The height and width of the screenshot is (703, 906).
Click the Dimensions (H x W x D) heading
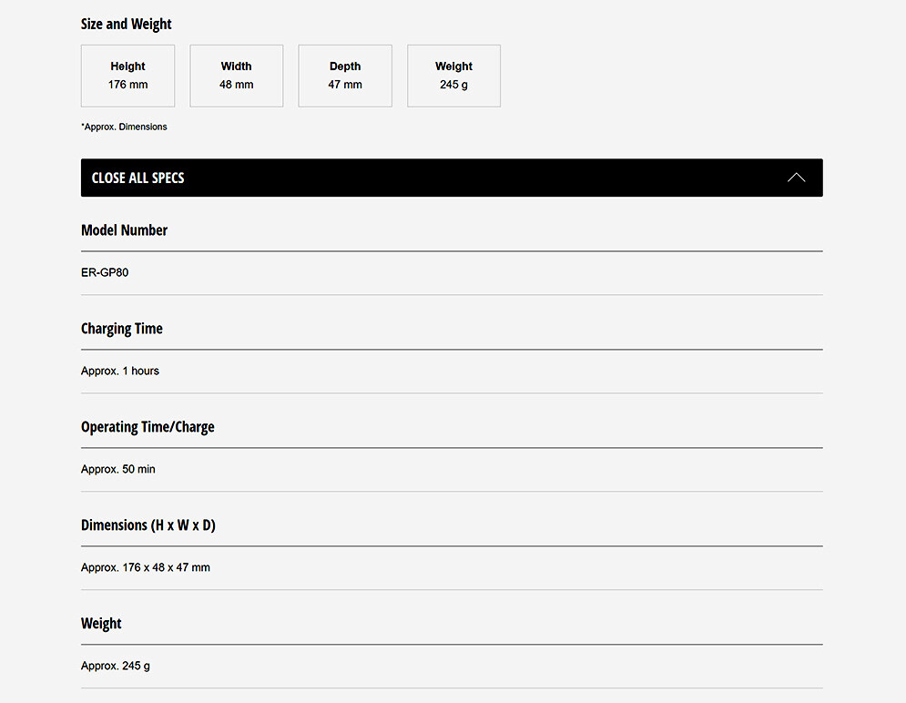point(148,525)
